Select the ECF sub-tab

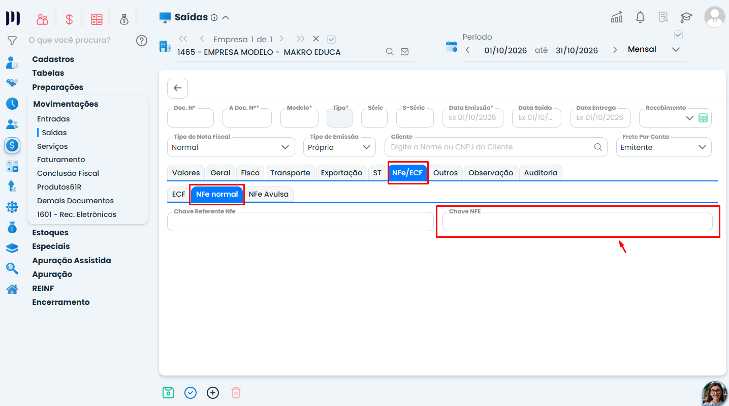coord(178,194)
